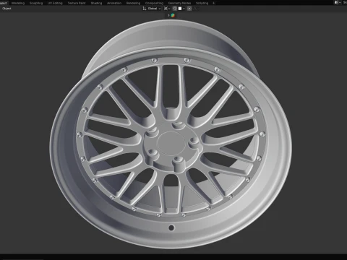Open the snapping options dropdown arrow
This screenshot has height=260, width=347.
(184, 9)
